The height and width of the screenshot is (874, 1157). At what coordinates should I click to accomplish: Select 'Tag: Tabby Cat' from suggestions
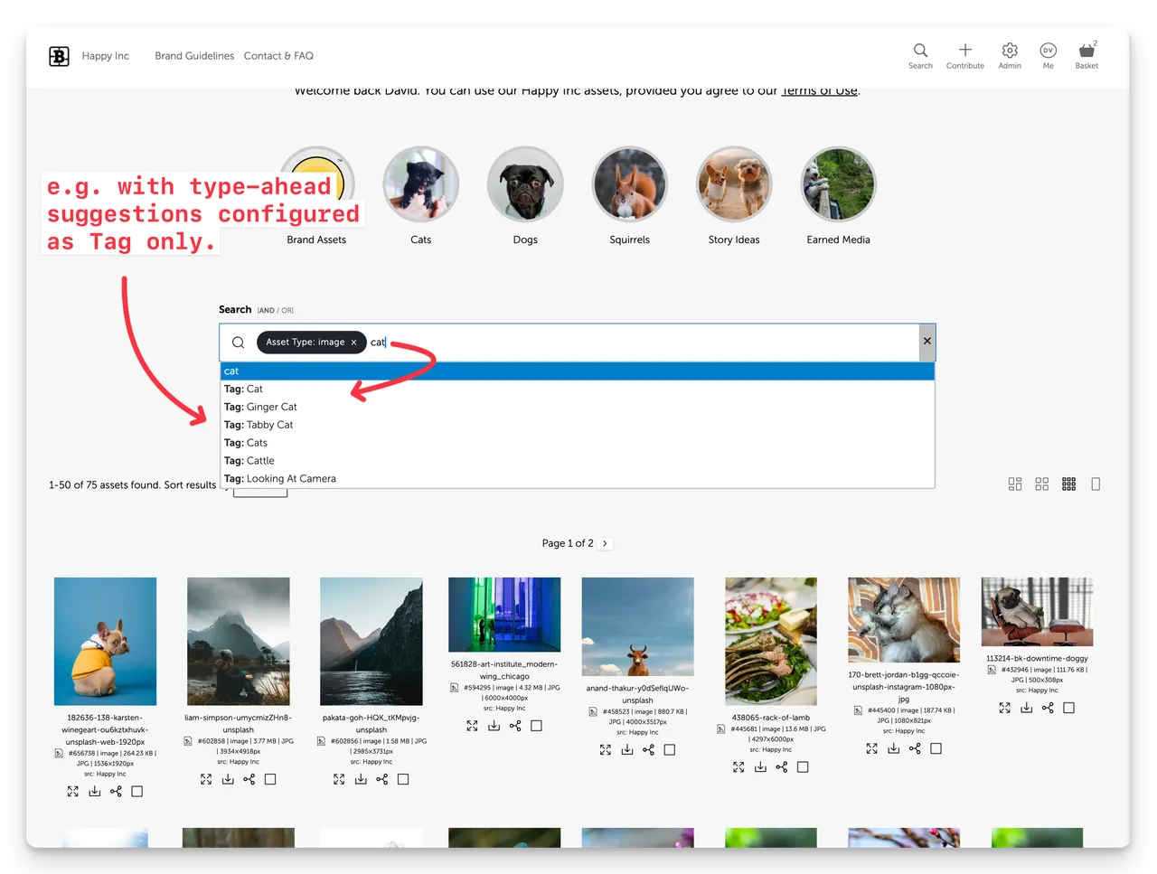point(259,425)
